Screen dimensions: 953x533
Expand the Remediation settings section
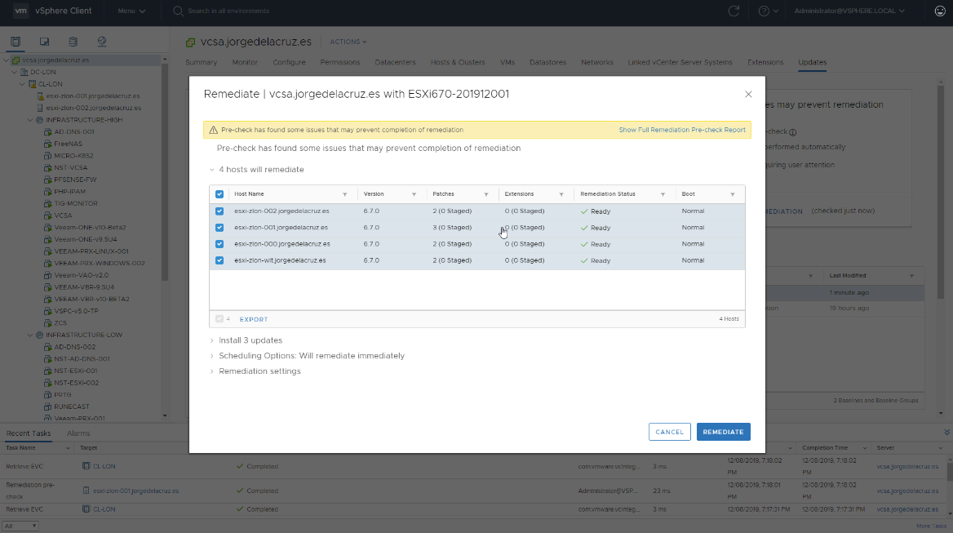pos(212,371)
